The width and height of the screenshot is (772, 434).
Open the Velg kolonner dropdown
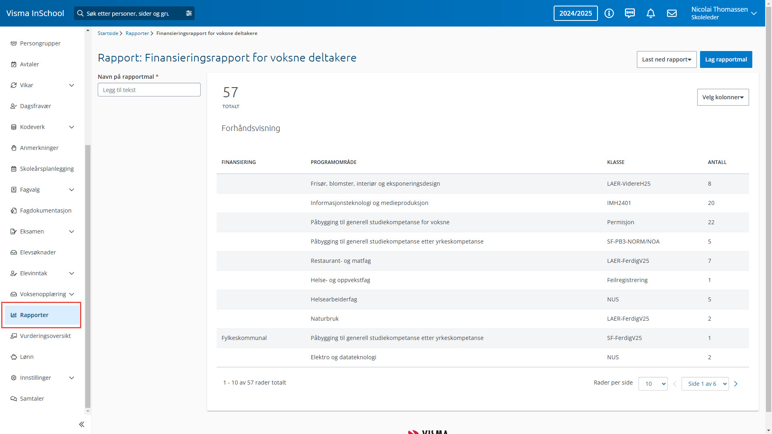point(723,97)
